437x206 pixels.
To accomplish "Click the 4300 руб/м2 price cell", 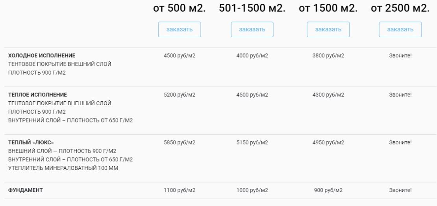I will 328,95.
